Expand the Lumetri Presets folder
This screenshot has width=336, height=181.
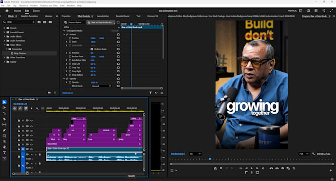click(4, 32)
